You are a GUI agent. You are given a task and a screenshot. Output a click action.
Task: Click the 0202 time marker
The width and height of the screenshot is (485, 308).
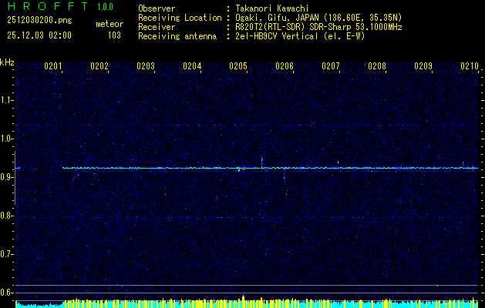[99, 66]
